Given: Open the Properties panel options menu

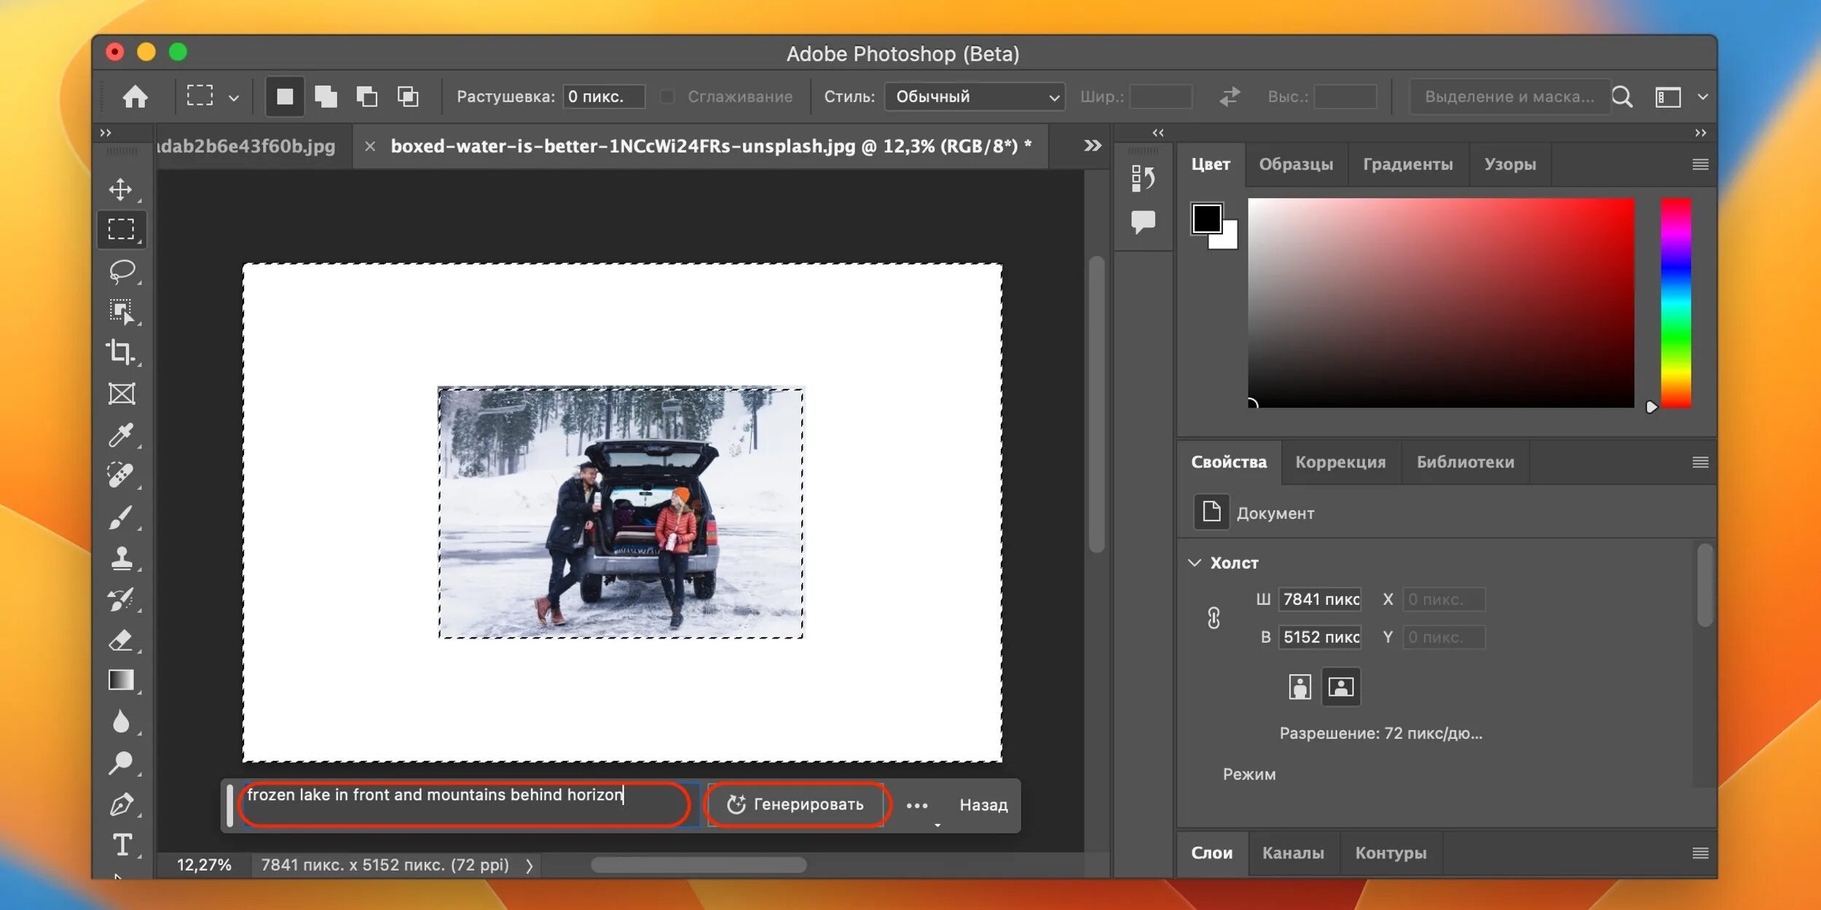Looking at the screenshot, I should pyautogui.click(x=1700, y=462).
